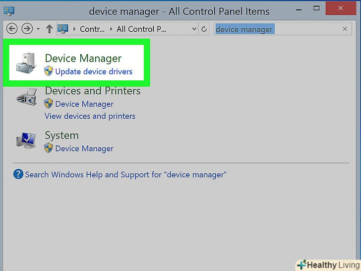This screenshot has width=361, height=271.
Task: Open the Device Manager heading link
Action: 83,59
